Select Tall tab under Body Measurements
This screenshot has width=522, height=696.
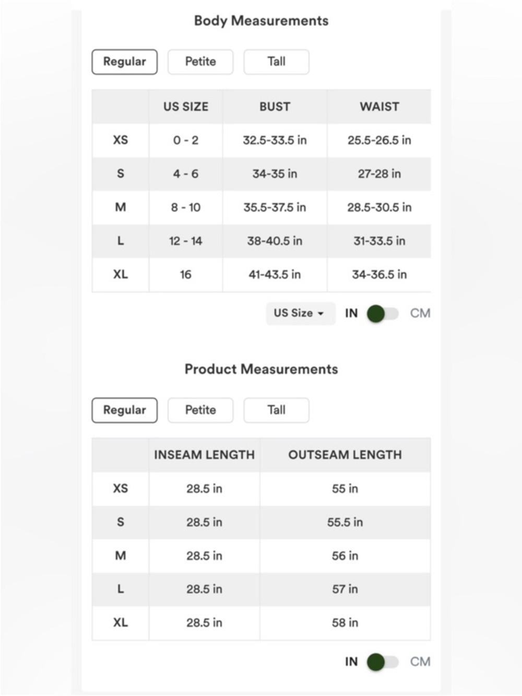276,62
